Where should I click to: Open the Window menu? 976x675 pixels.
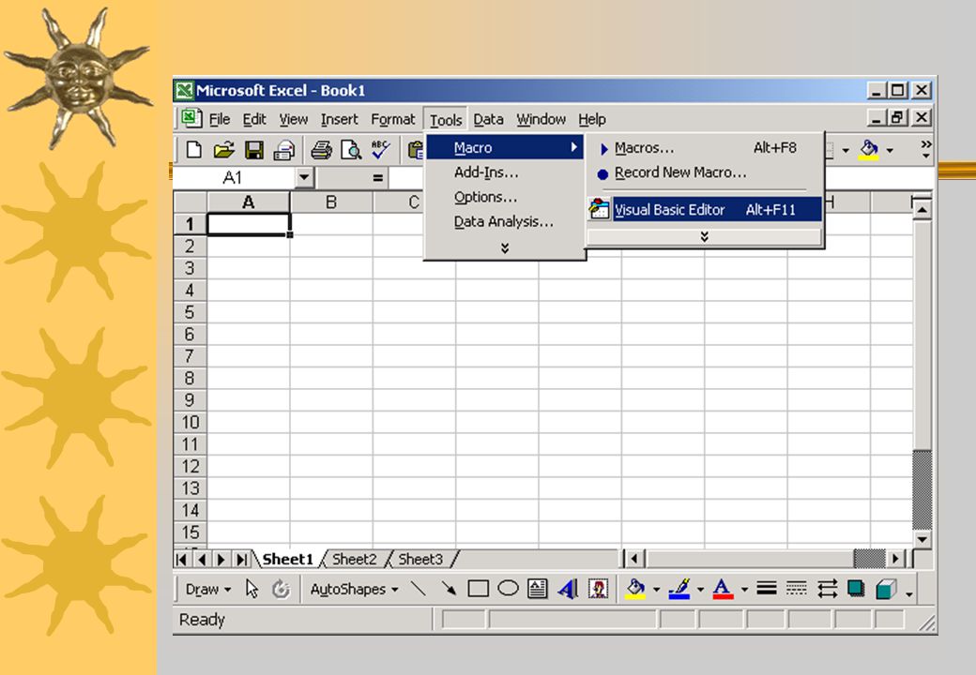[x=541, y=119]
